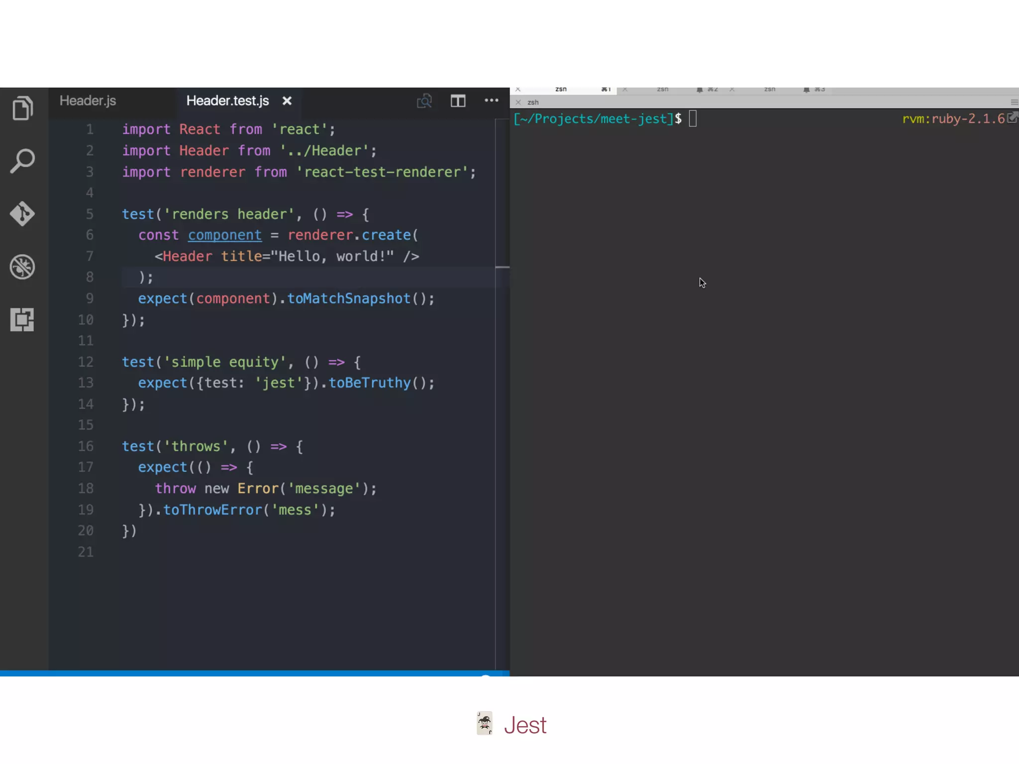The image size is (1019, 764).
Task: Select the Header.test.js tab
Action: coord(227,101)
